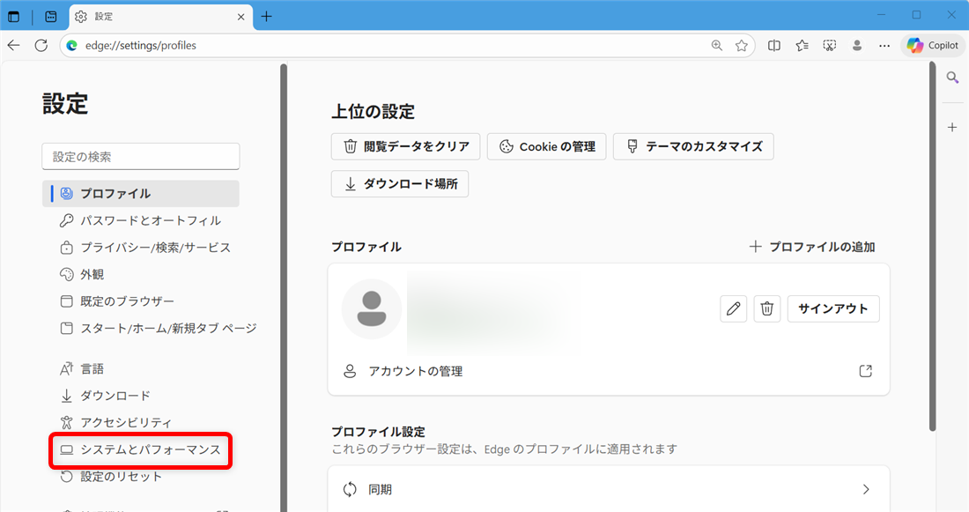This screenshot has width=969, height=512.
Task: Reload the settings page
Action: pyautogui.click(x=41, y=45)
